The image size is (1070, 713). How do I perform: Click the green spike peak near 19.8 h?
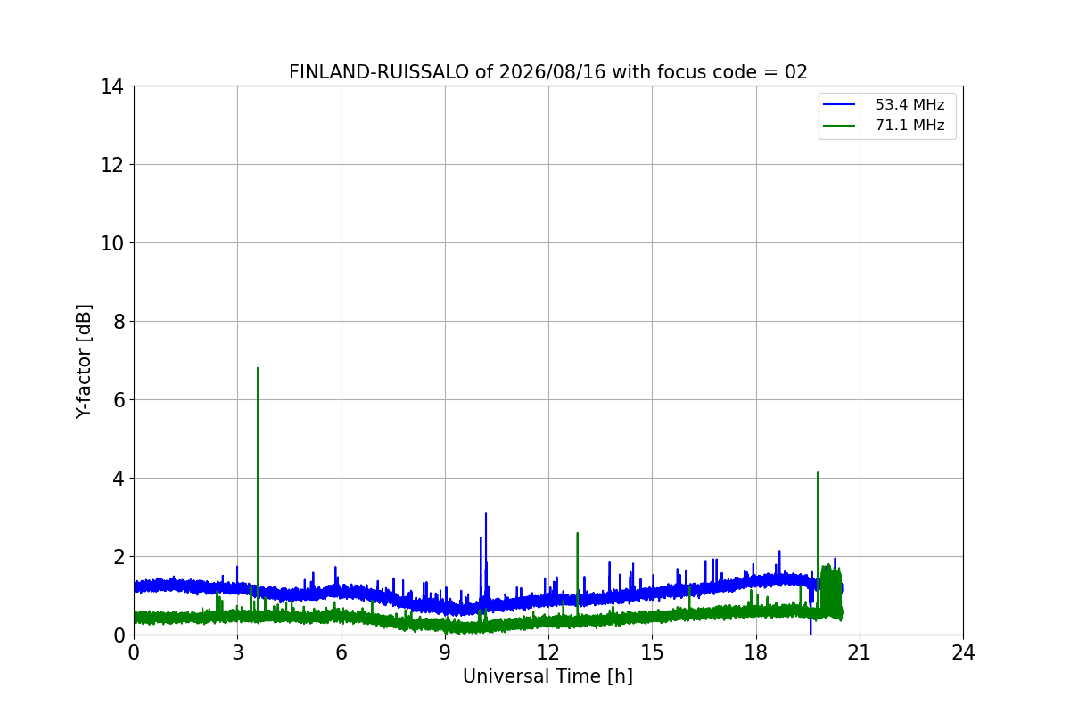tap(818, 472)
